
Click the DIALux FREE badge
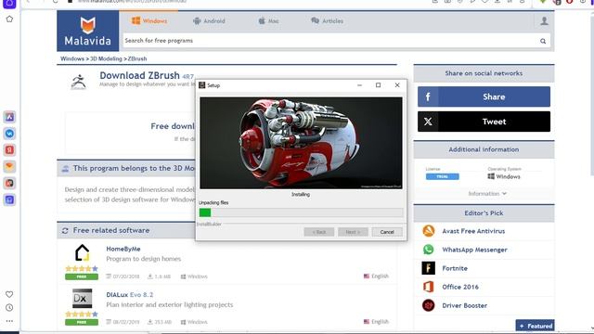[82, 322]
